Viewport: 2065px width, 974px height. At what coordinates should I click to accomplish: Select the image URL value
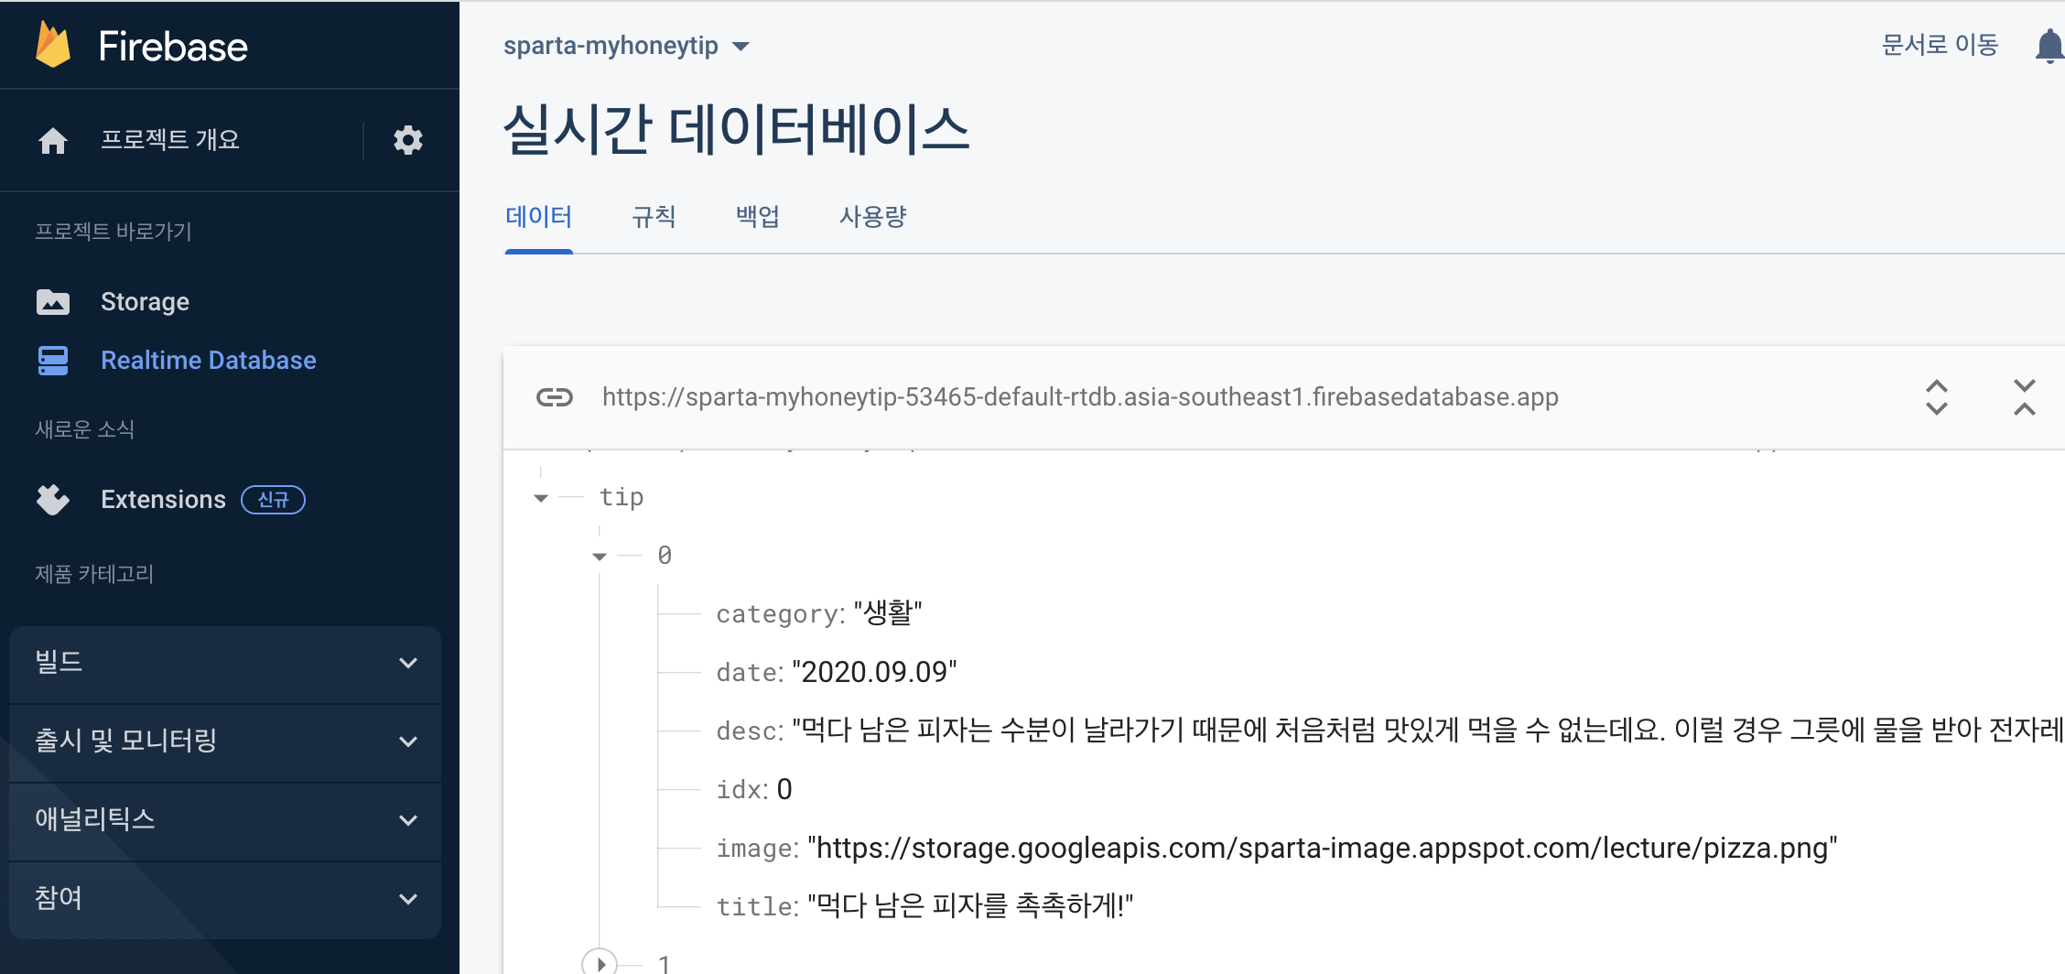pyautogui.click(x=1322, y=848)
